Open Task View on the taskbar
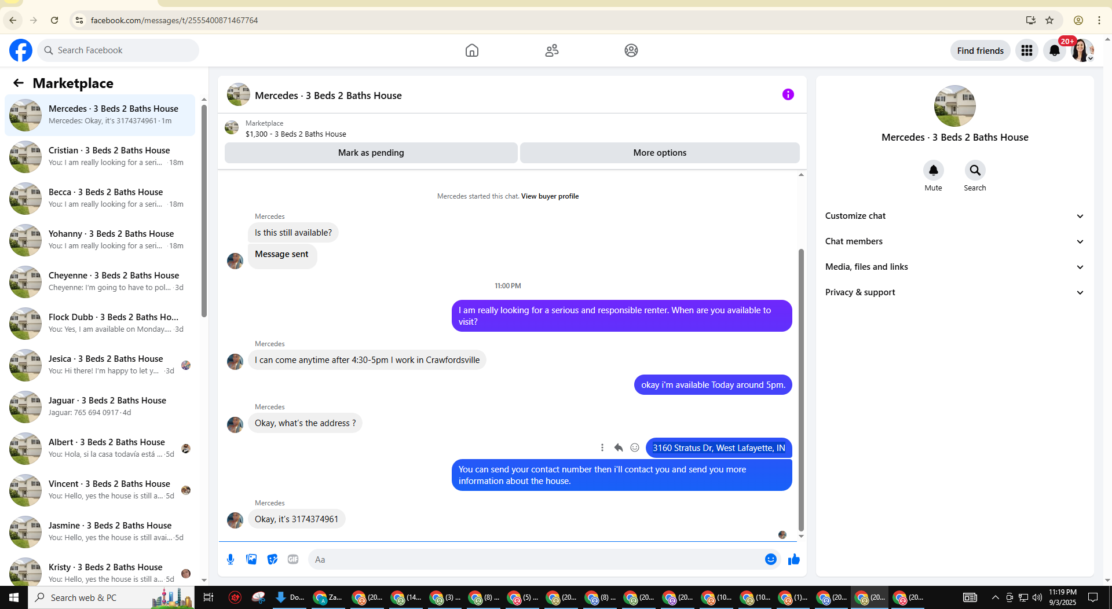This screenshot has width=1112, height=609. coord(209,597)
